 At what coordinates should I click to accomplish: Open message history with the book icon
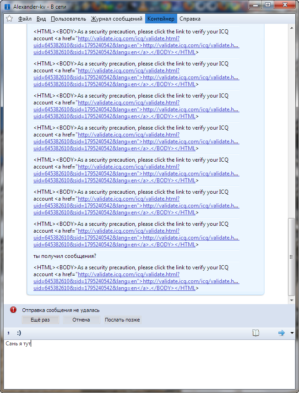[x=256, y=333]
